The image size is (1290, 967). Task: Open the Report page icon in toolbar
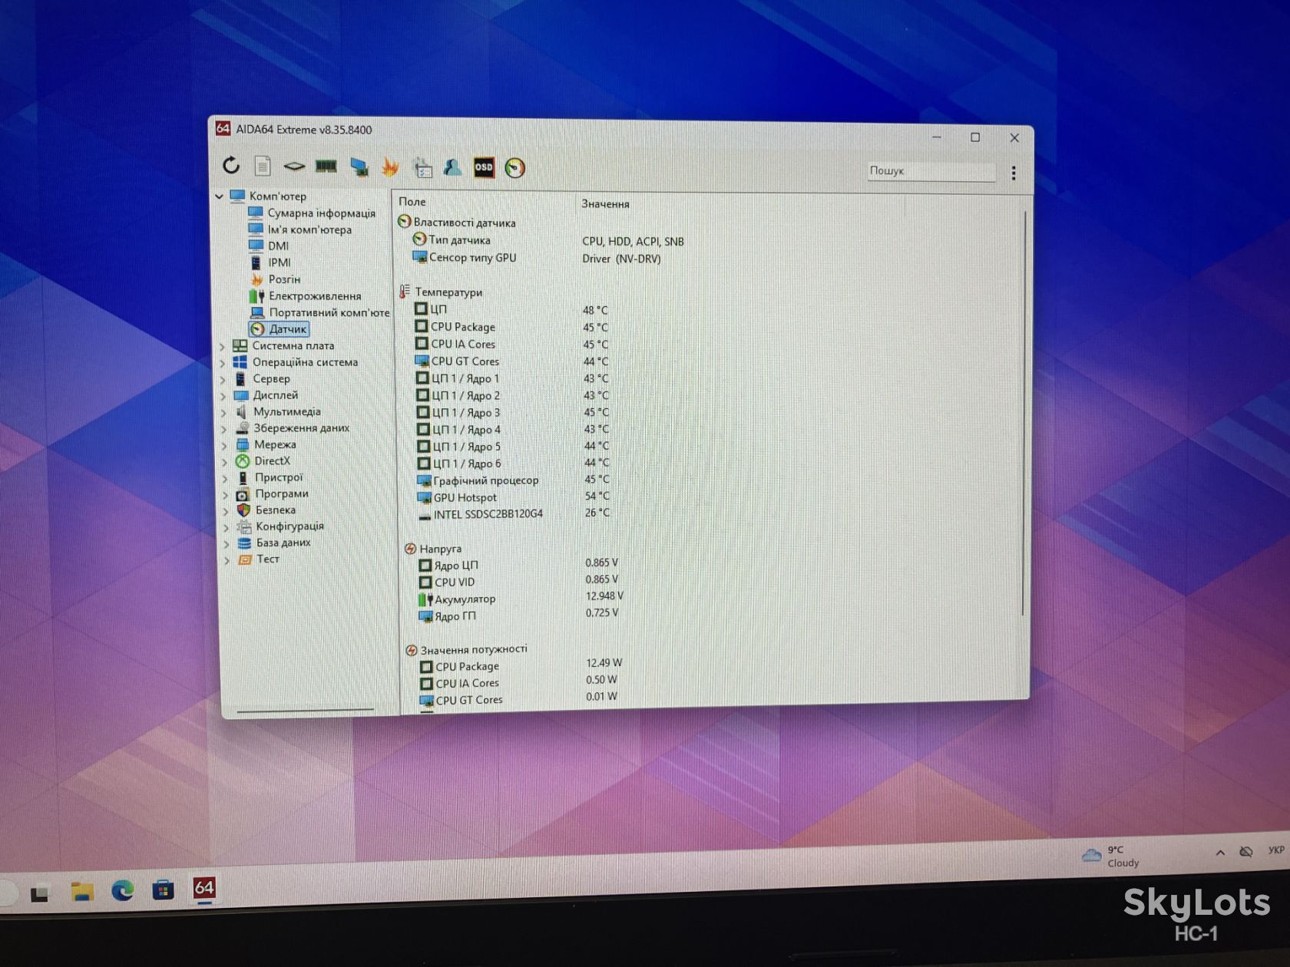click(x=263, y=166)
